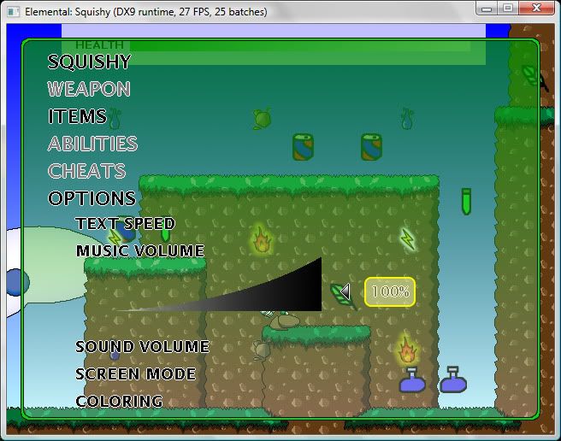This screenshot has width=561, height=441.
Task: Click the upper fire element icon
Action: coord(262,239)
